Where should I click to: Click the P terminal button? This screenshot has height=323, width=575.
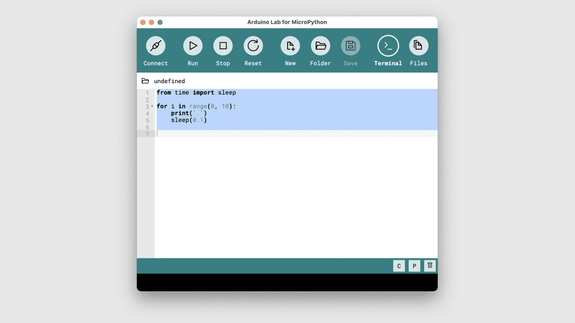tap(414, 266)
